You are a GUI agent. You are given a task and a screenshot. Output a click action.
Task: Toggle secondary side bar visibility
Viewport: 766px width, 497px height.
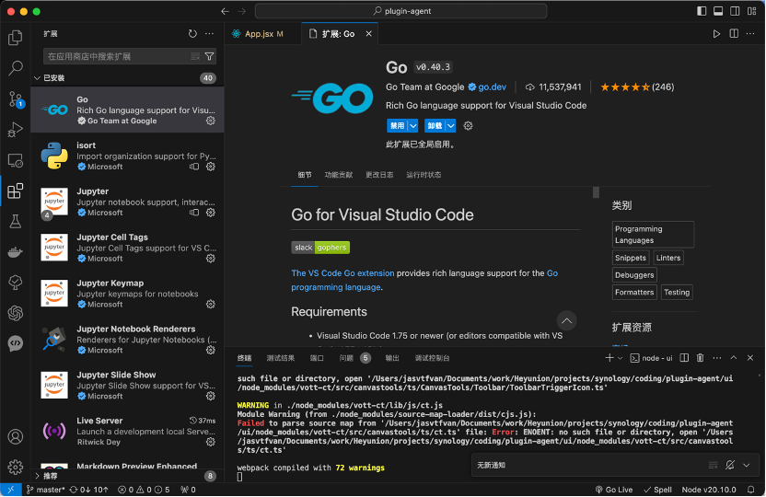point(735,11)
